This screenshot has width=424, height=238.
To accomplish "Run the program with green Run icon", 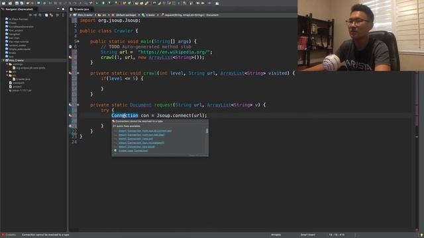I will (103, 3).
